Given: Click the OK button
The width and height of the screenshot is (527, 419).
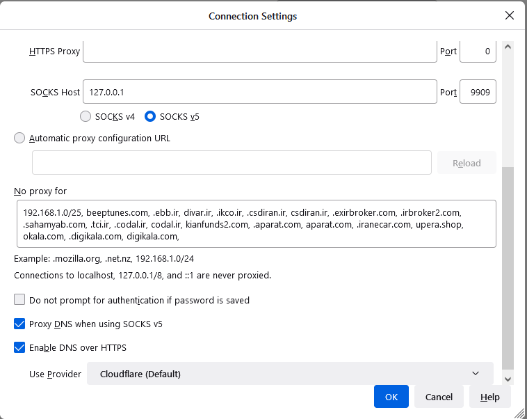Looking at the screenshot, I should 391,397.
